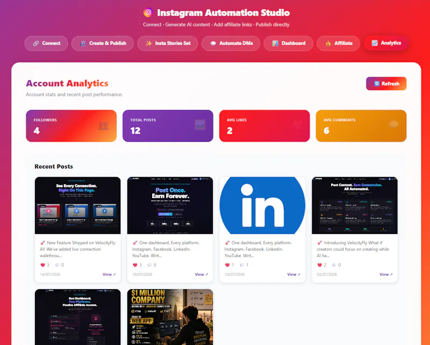Click the line chart icon on Analytics
Screen dimensions: 430x345
(375, 43)
